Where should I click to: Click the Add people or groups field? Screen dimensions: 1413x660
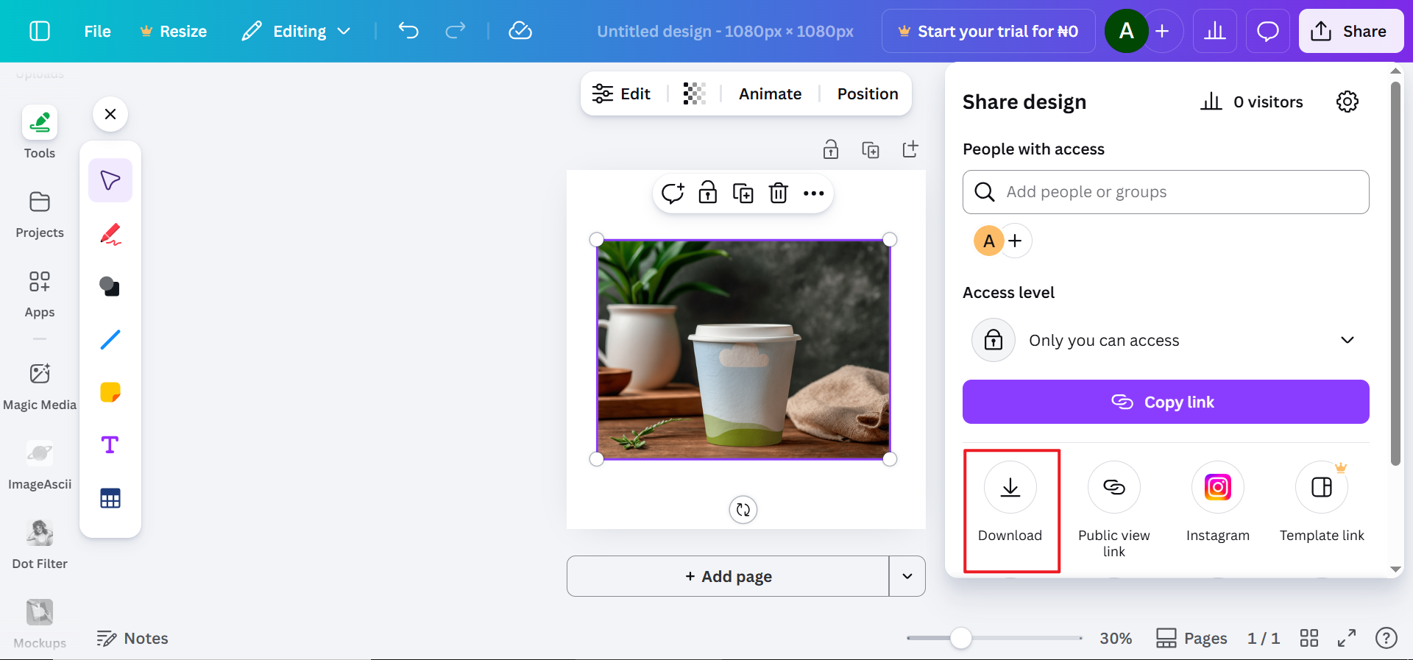coord(1166,192)
